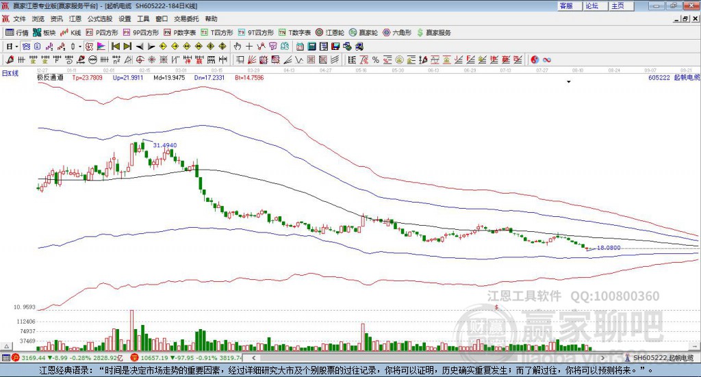
Task: Click the 31.4940 high price marker
Action: [165, 145]
